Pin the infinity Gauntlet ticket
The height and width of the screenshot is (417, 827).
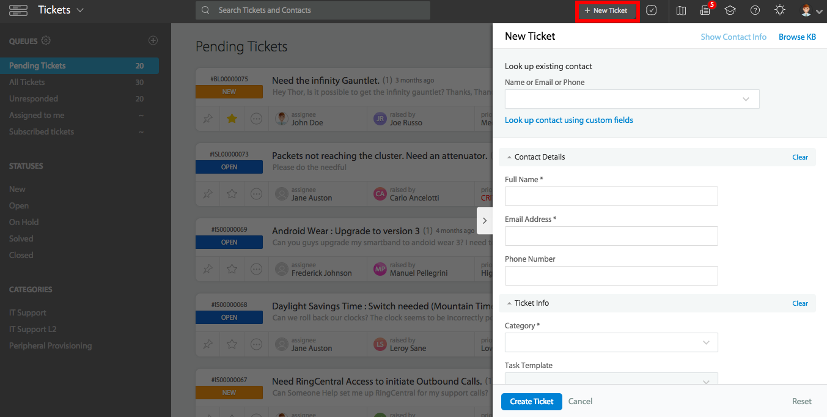[208, 119]
